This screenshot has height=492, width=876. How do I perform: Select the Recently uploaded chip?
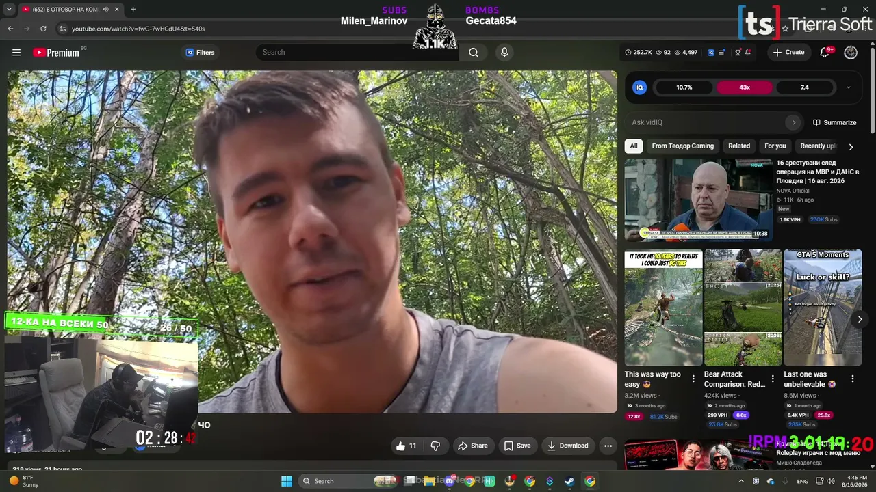tap(818, 146)
